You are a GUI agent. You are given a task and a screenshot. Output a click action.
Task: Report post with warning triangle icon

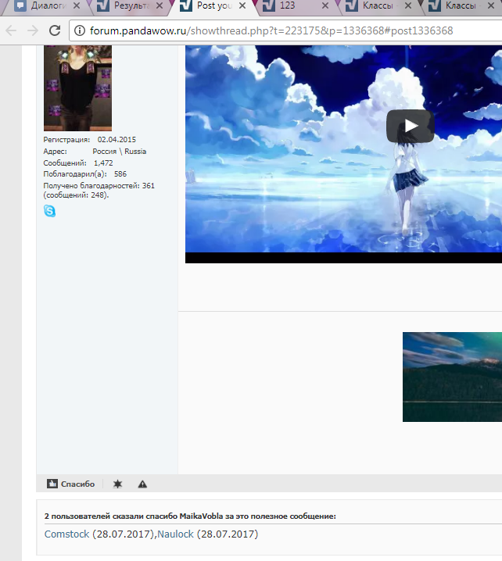[x=142, y=484]
